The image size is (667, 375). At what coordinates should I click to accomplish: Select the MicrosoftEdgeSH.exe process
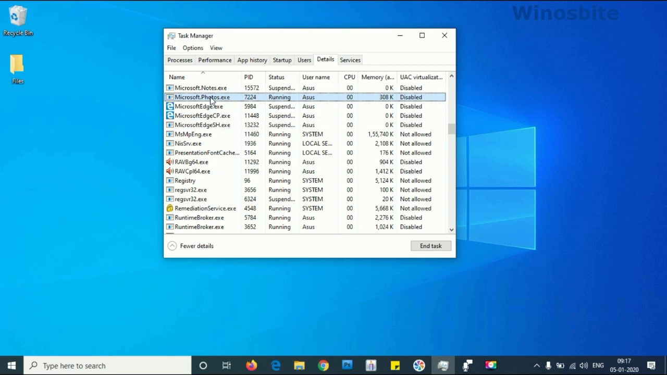(306, 125)
